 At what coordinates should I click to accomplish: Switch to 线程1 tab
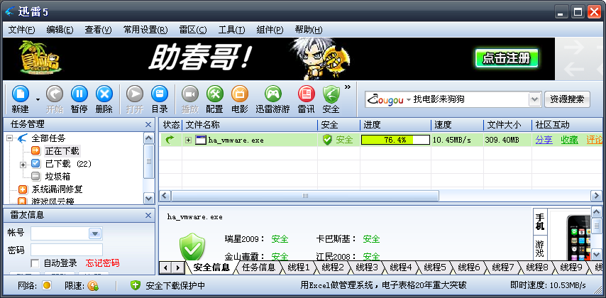pos(299,267)
